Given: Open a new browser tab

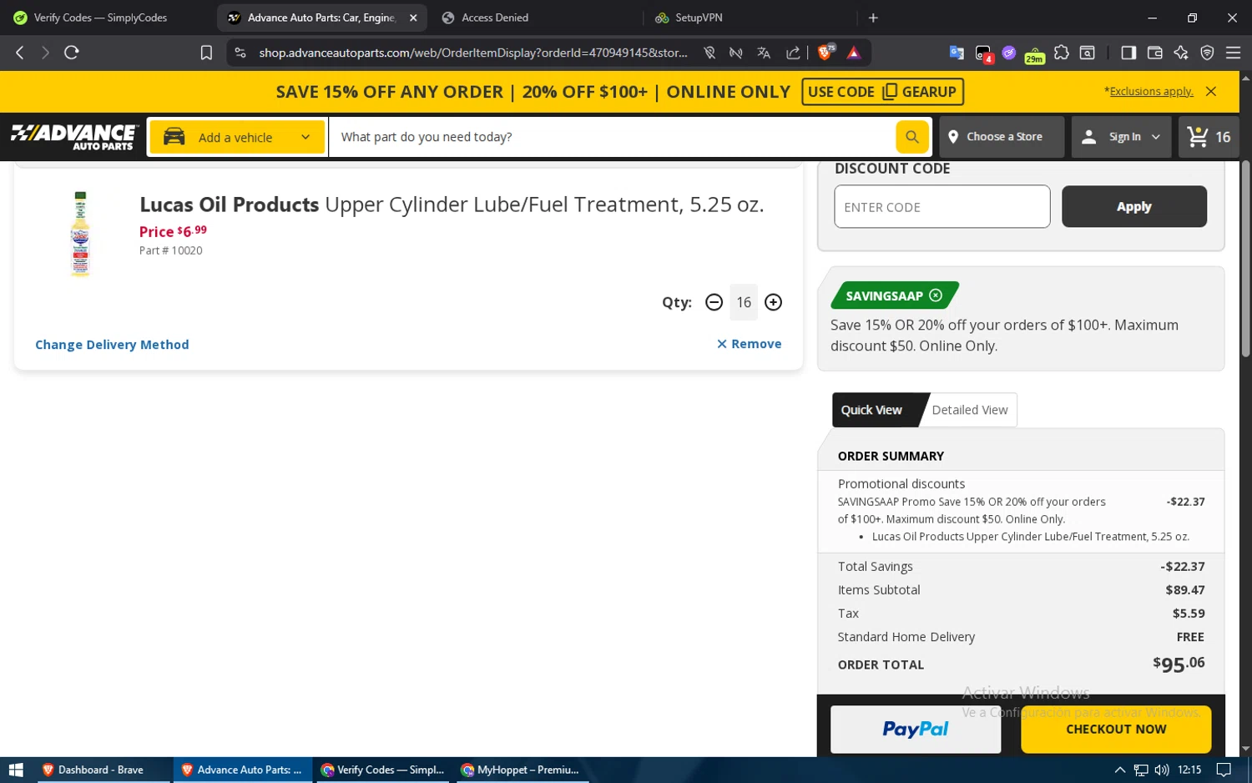Looking at the screenshot, I should pos(873,18).
